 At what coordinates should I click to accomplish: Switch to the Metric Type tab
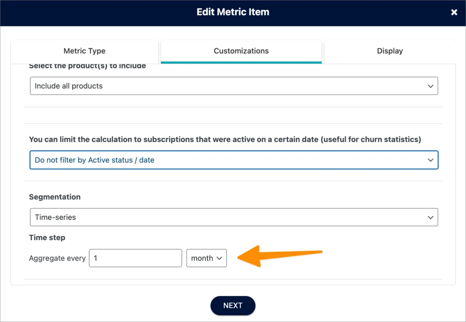(85, 51)
